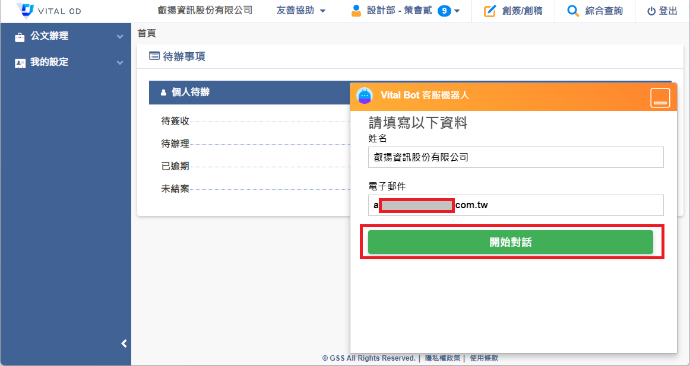690x366 pixels.
Task: Expand the 公文辦理 sidebar menu
Action: 120,37
